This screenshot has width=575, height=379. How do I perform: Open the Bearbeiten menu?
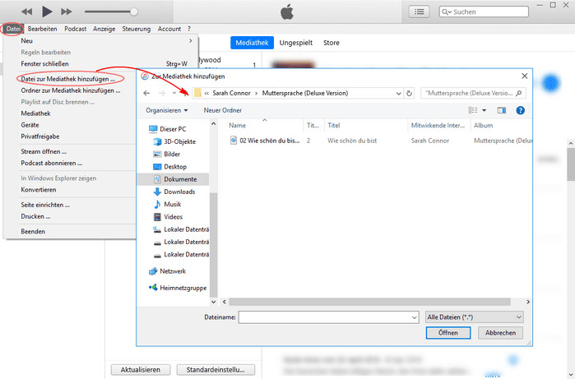(x=42, y=29)
